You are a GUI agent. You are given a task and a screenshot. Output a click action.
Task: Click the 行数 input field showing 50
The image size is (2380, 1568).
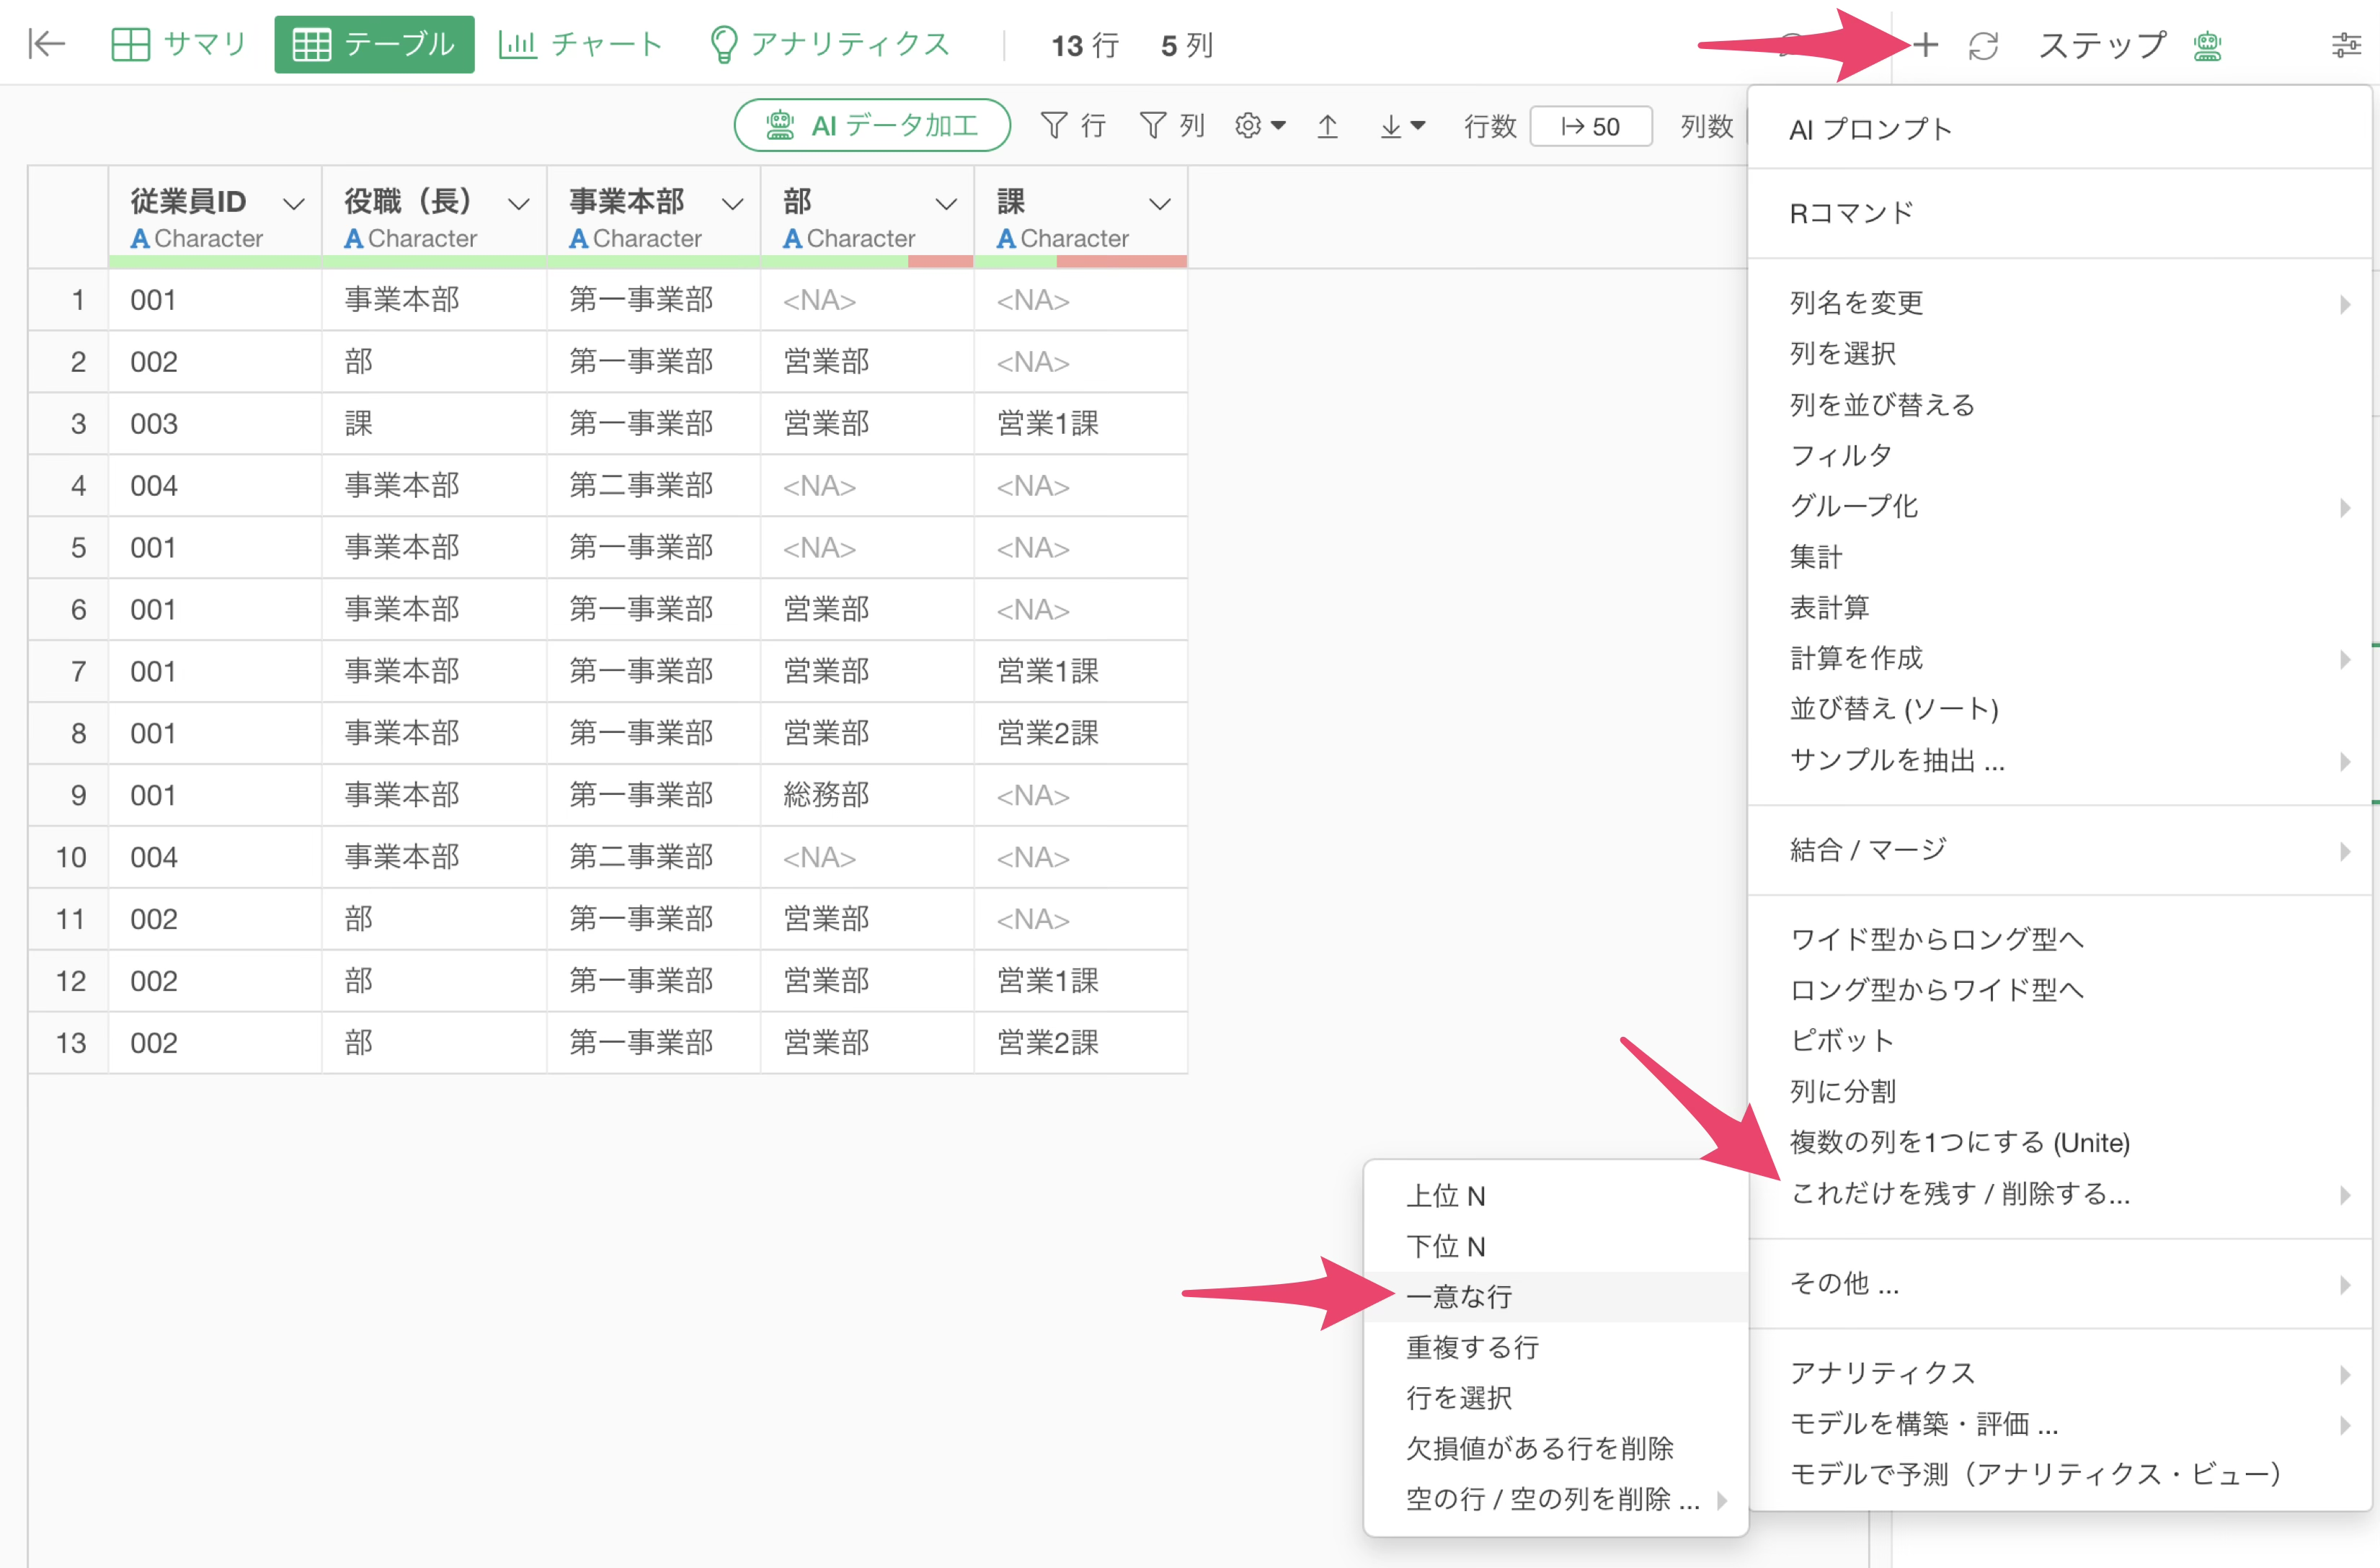point(1590,127)
